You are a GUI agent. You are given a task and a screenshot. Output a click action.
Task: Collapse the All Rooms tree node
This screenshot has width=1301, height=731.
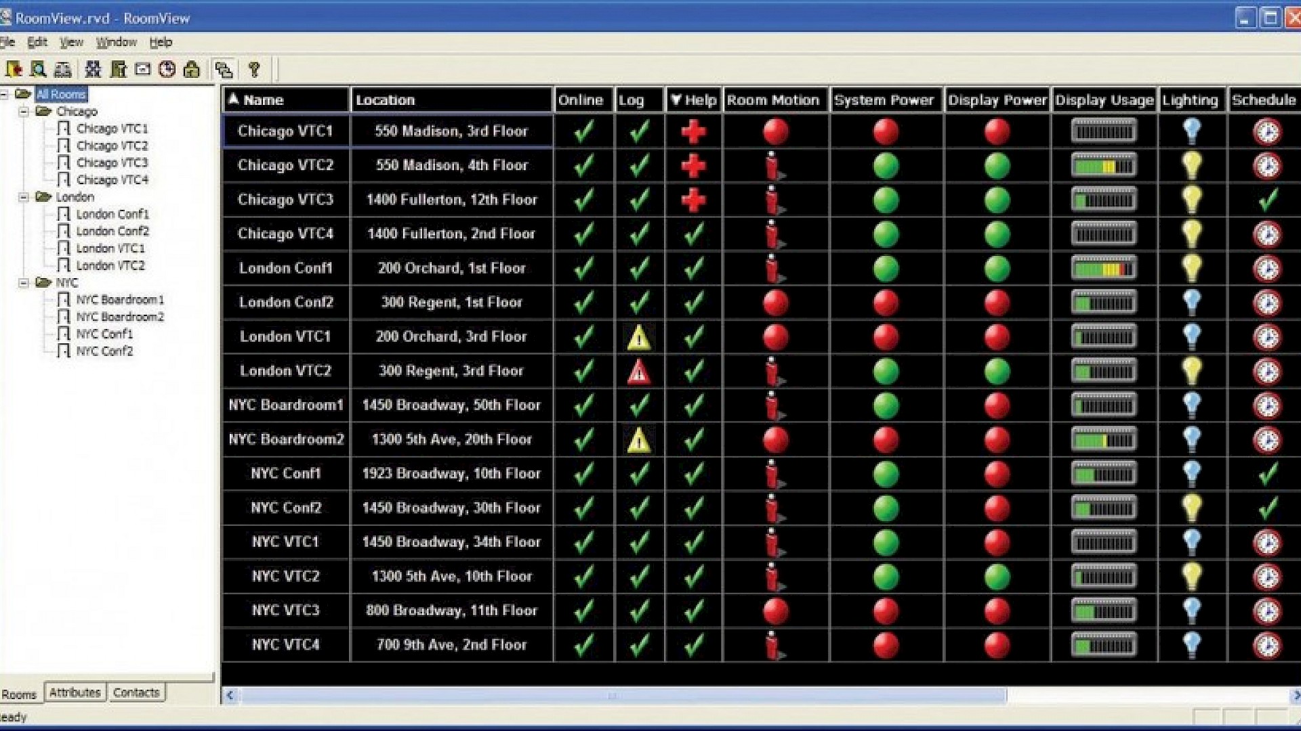pos(5,94)
